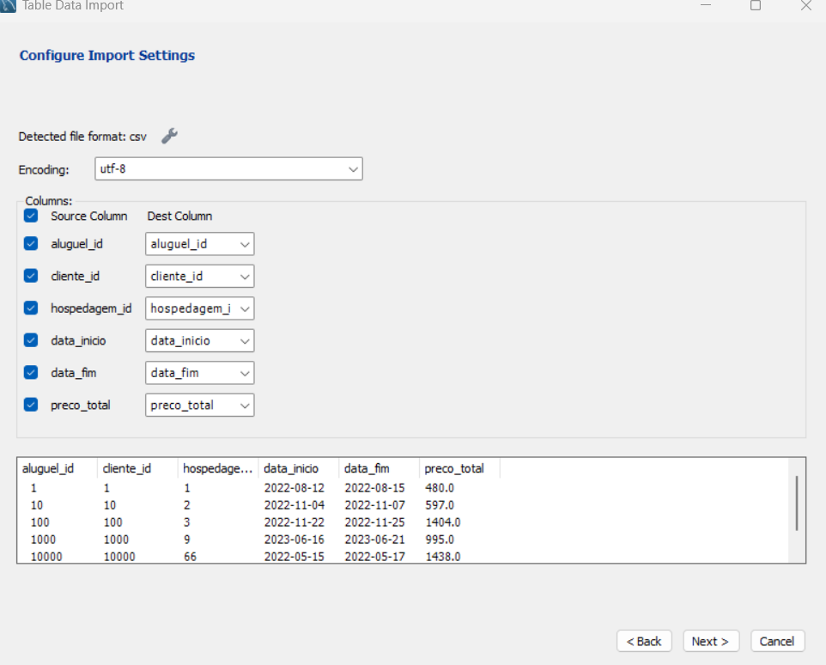Toggle the preco_total column checkbox
The height and width of the screenshot is (665, 826).
click(x=31, y=405)
